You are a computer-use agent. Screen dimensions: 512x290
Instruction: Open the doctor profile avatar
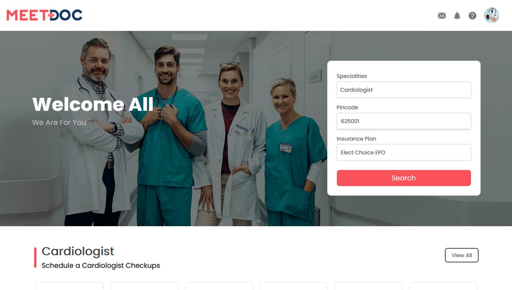coord(492,16)
